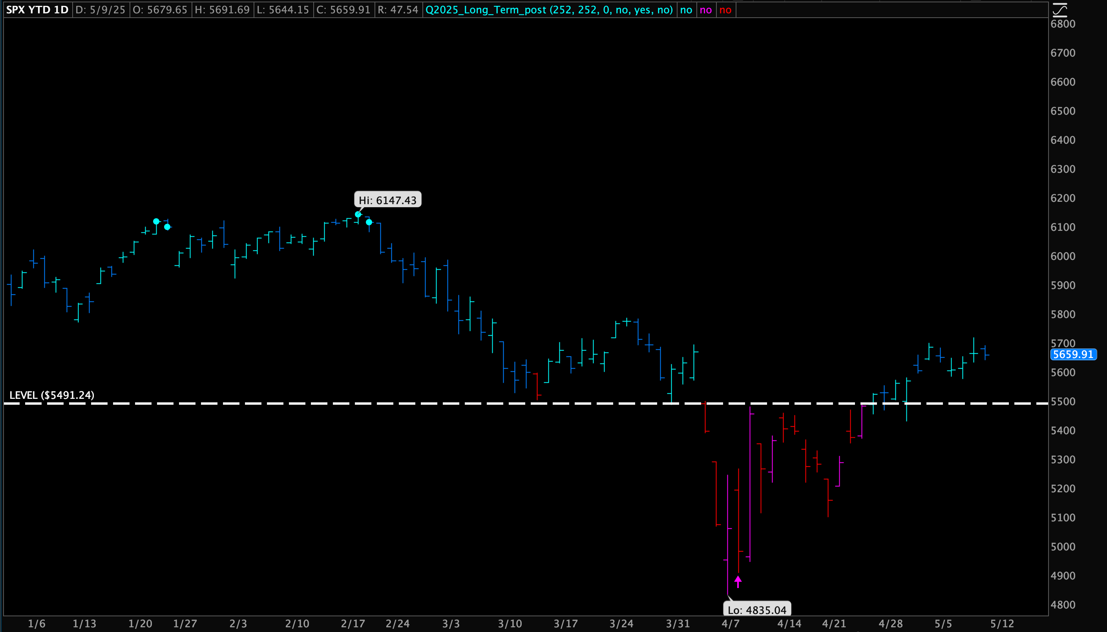Click the price scale settings icon
The width and height of the screenshot is (1107, 632).
coord(1060,9)
